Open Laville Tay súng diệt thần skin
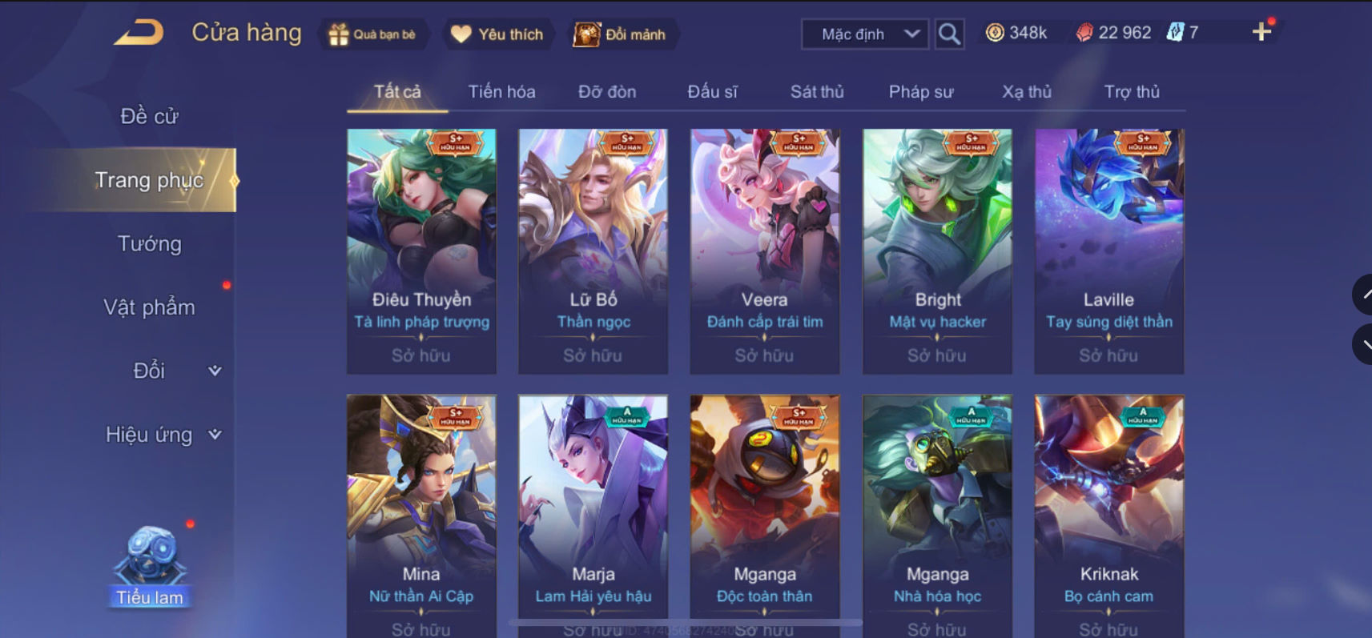The width and height of the screenshot is (1372, 638). coord(1108,251)
